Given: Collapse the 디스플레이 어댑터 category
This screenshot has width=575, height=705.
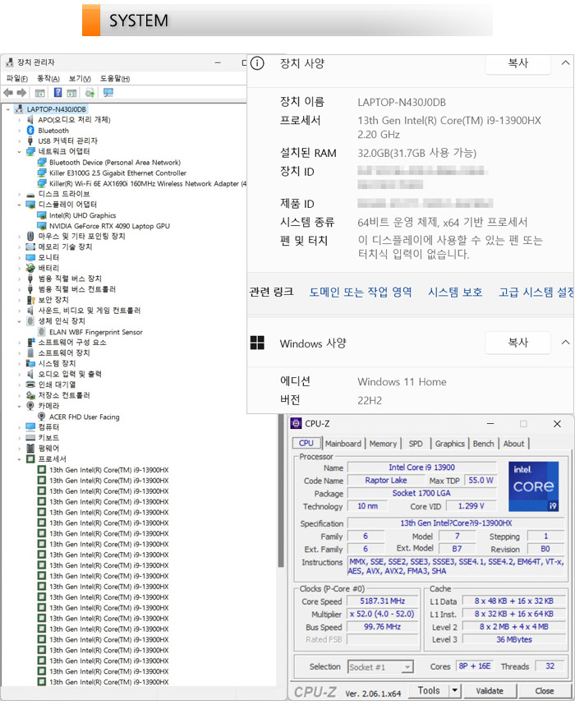Looking at the screenshot, I should (x=20, y=205).
